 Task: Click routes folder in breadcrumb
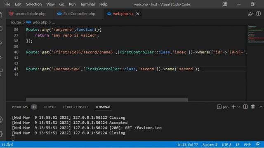(x=16, y=22)
